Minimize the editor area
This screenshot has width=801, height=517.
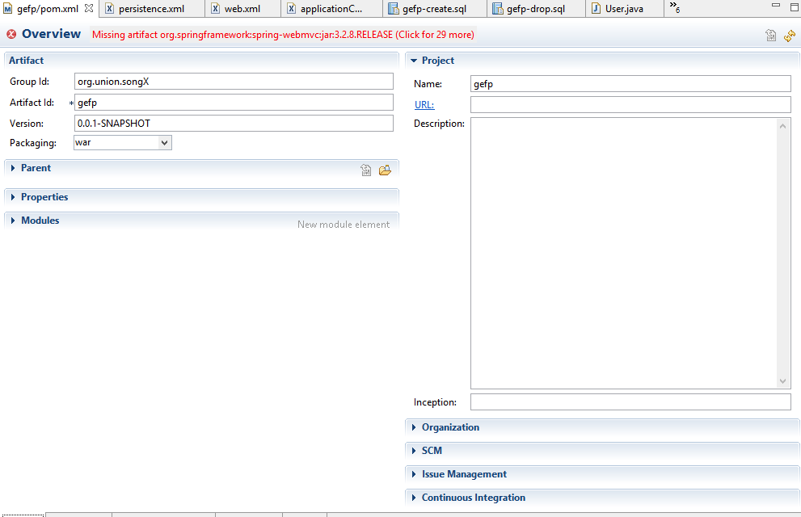[x=775, y=6]
